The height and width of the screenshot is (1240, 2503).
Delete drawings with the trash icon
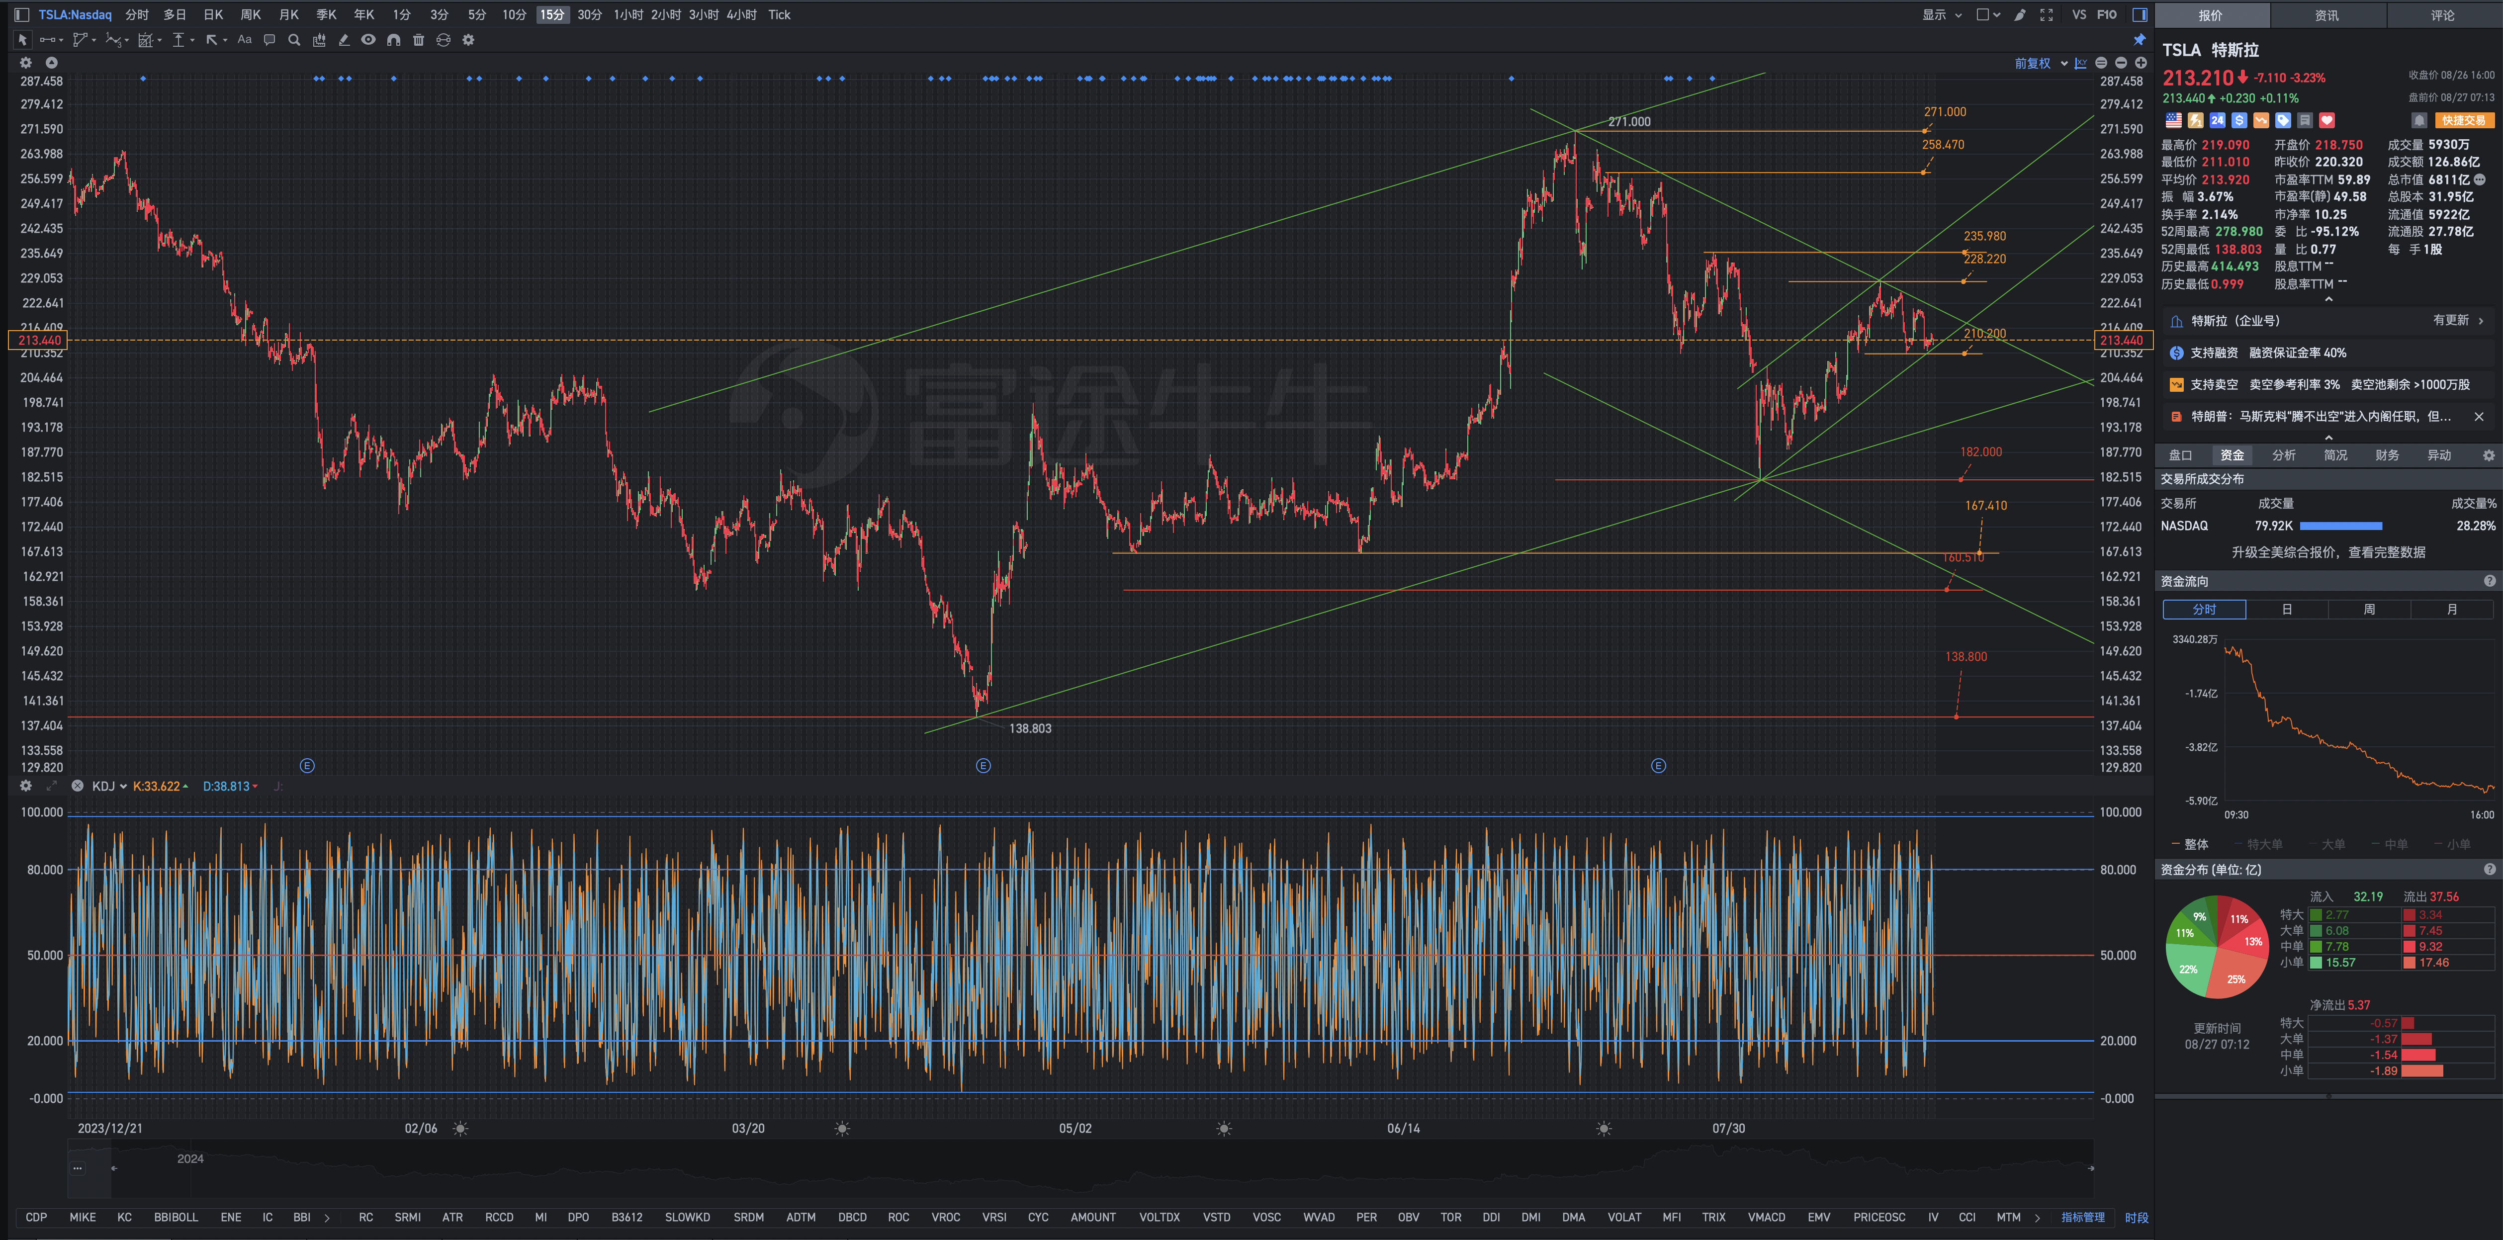419,40
